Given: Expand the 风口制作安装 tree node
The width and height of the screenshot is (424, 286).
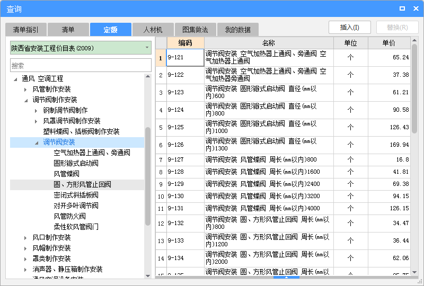Looking at the screenshot, I should (x=25, y=238).
